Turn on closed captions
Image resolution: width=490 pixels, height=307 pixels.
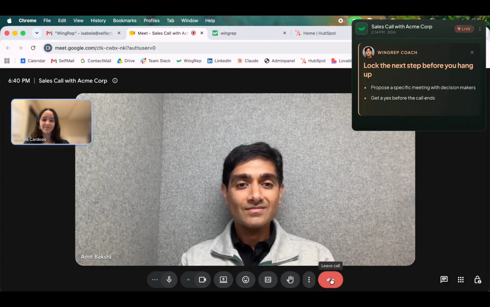(268, 280)
